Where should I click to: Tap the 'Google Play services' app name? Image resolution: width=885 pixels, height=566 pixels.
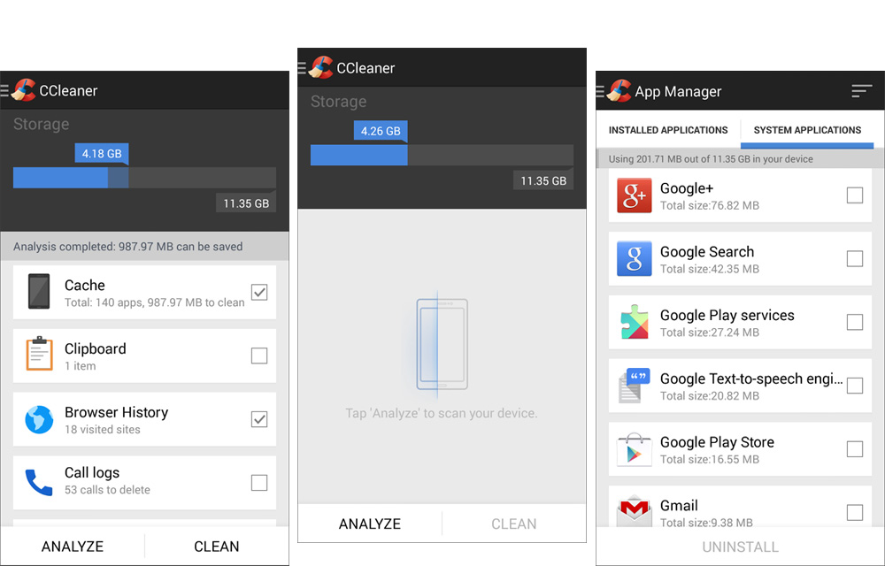[727, 316]
